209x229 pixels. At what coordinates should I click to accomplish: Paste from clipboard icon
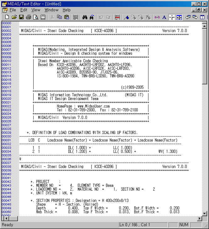67,17
